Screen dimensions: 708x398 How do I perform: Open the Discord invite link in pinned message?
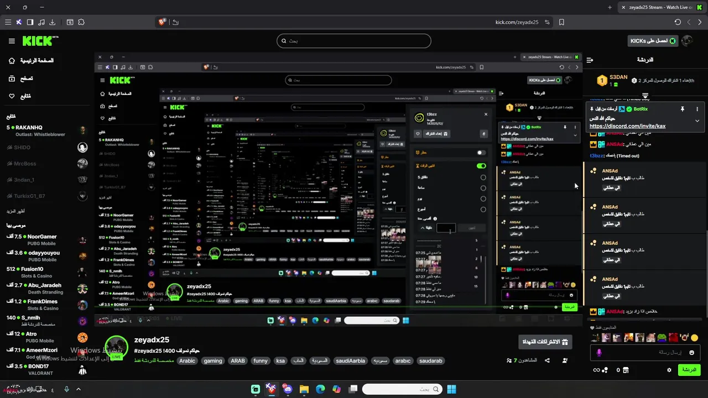(627, 126)
